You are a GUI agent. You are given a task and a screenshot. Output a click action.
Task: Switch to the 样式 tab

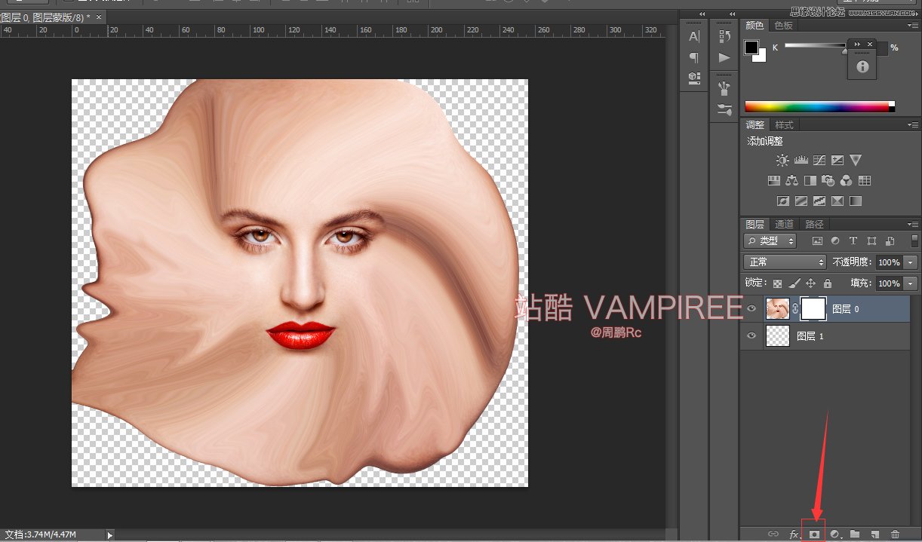click(x=784, y=125)
